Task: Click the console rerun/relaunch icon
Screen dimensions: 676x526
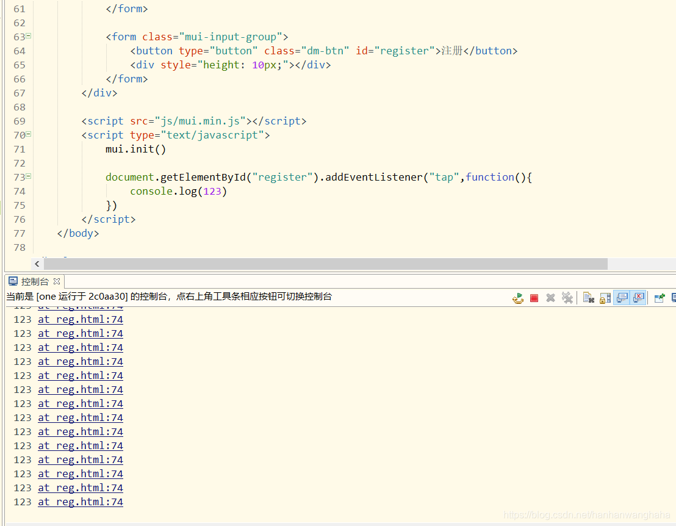Action: tap(518, 298)
